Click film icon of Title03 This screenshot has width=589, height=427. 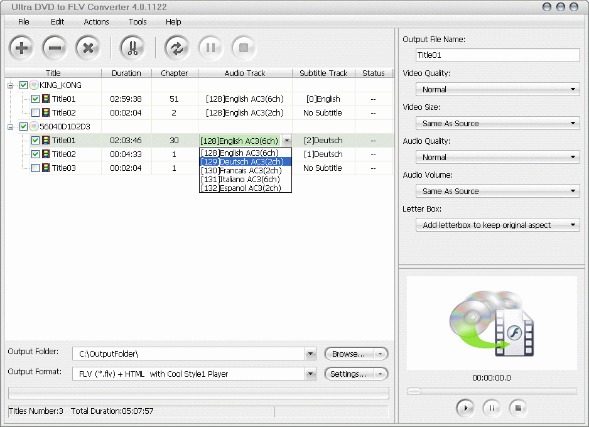click(x=46, y=168)
